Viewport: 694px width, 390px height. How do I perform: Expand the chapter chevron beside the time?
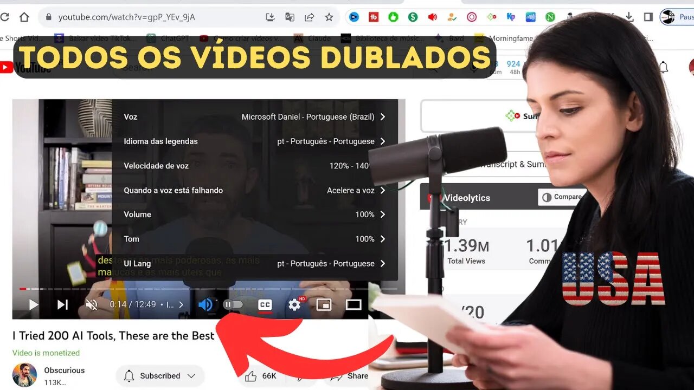(x=181, y=305)
